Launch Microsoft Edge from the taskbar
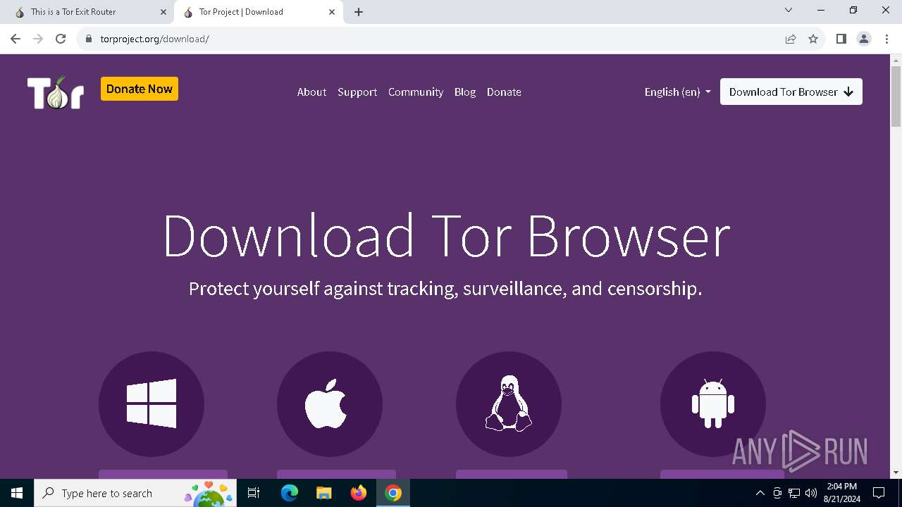The height and width of the screenshot is (507, 902). point(290,493)
